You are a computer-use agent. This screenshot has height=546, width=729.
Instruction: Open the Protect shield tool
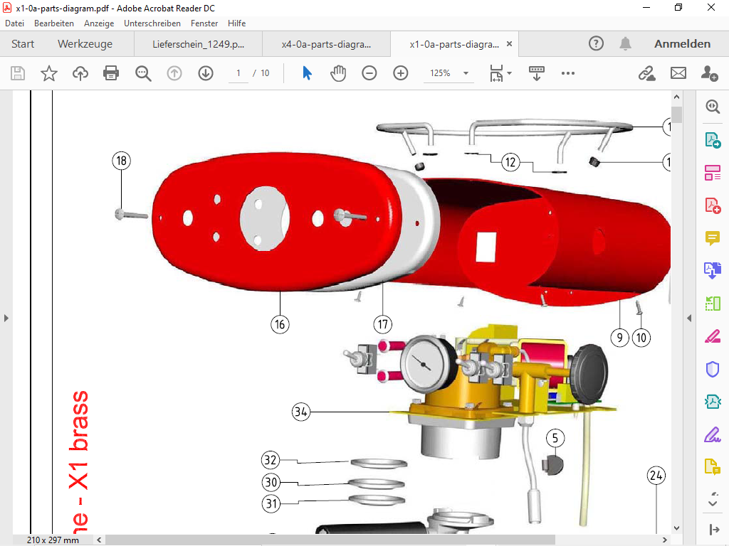point(712,368)
